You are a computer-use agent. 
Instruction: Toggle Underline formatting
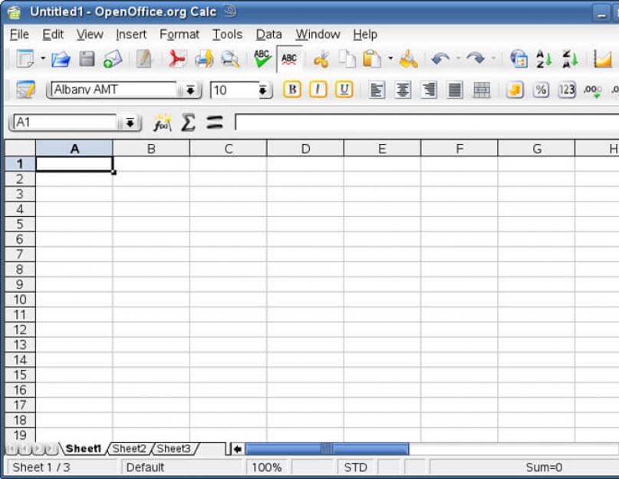(344, 90)
